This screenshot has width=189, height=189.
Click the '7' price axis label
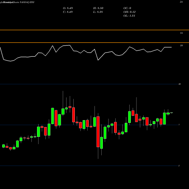(179, 125)
